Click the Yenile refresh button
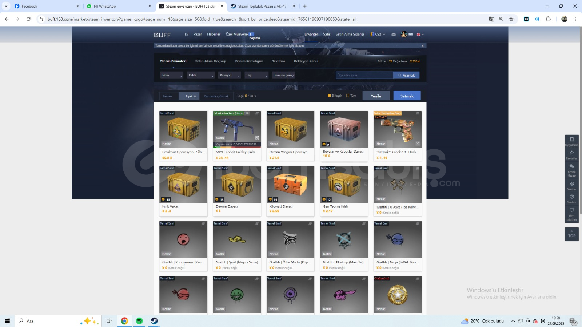The image size is (582, 327). click(376, 96)
